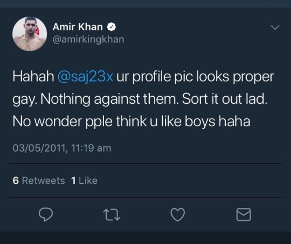Open Amir Khan's profile picture

coord(30,34)
